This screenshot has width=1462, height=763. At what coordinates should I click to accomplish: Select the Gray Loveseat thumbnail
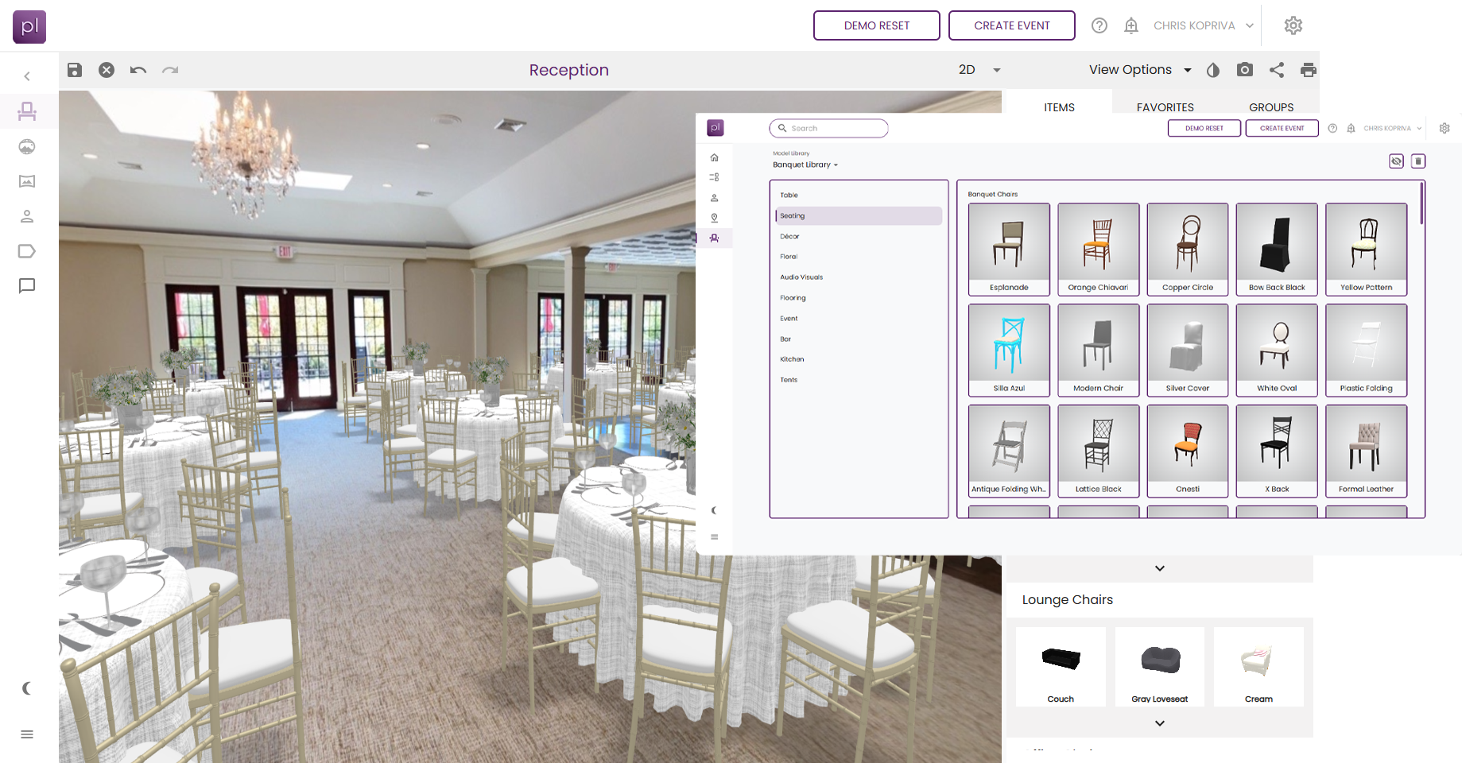(1160, 666)
